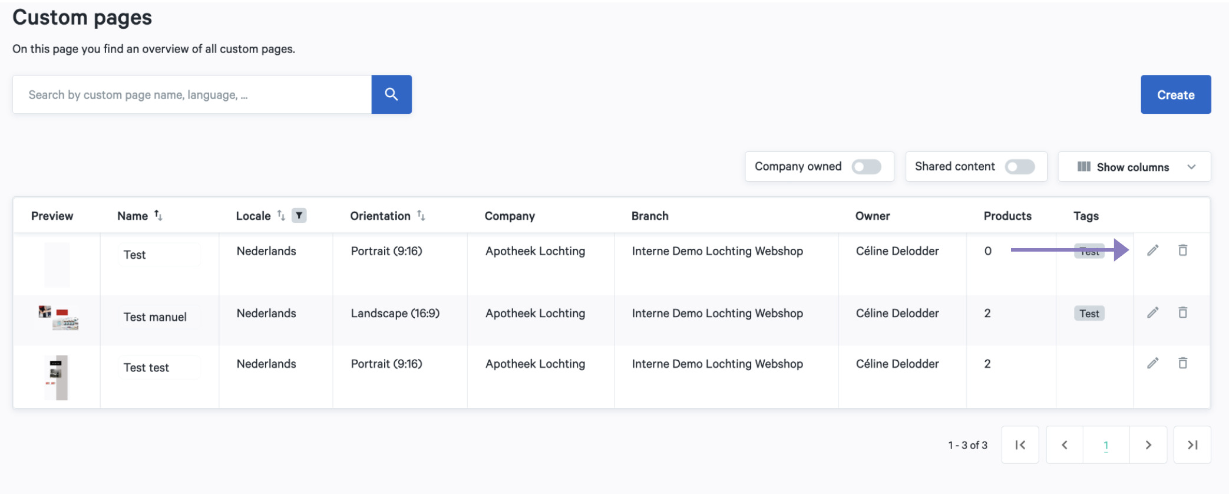Open blank preview thumbnail of Test
Viewport: 1229px width, 494px height.
tap(57, 265)
